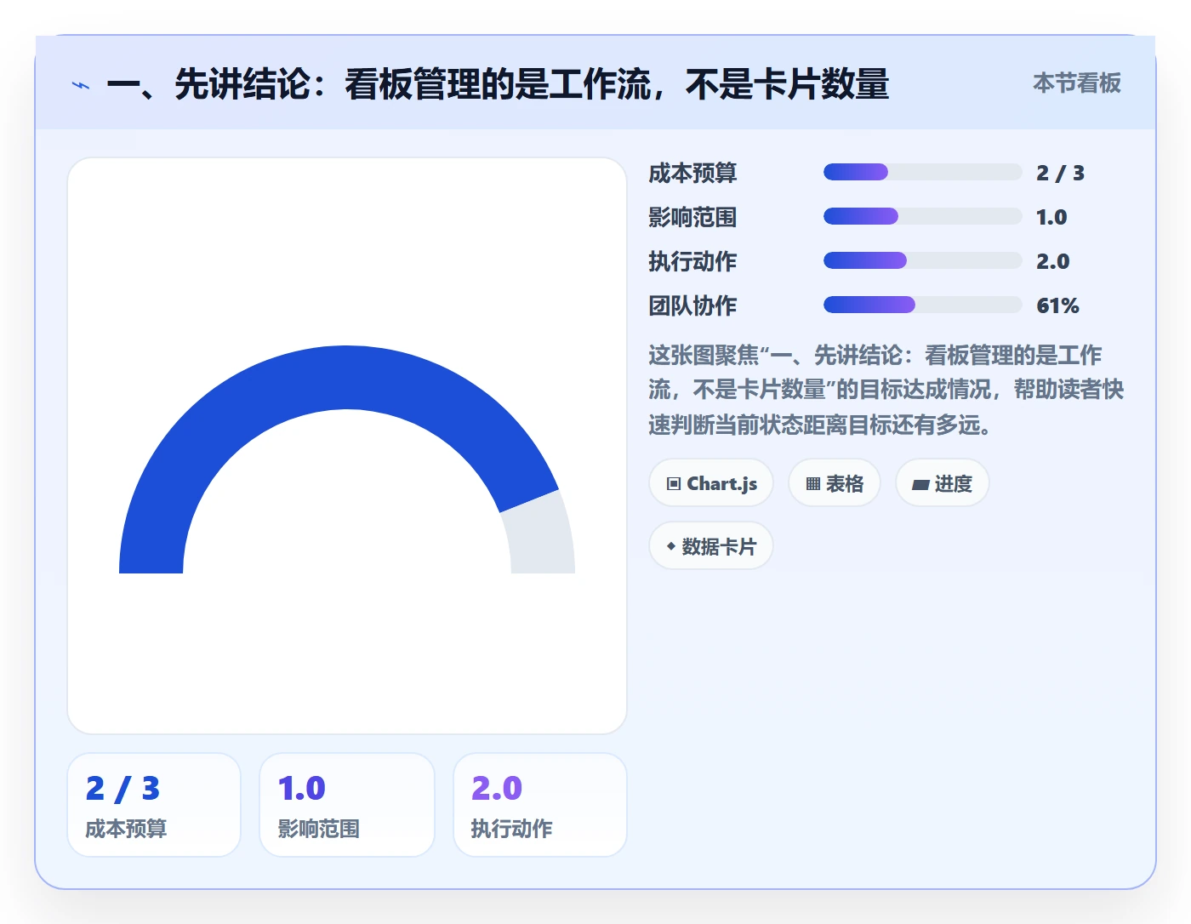Click the lightning bolt icon beside the heading
The image size is (1191, 924).
pyautogui.click(x=81, y=85)
